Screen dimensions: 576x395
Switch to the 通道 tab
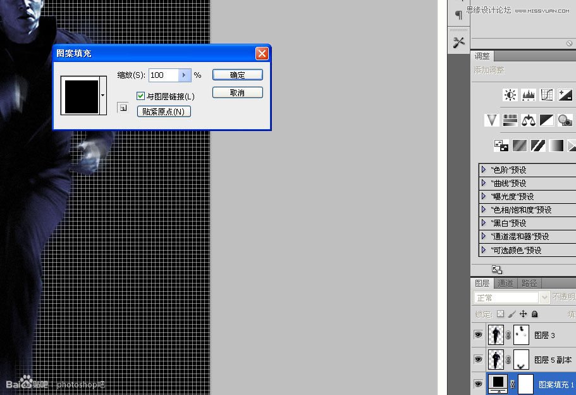506,284
